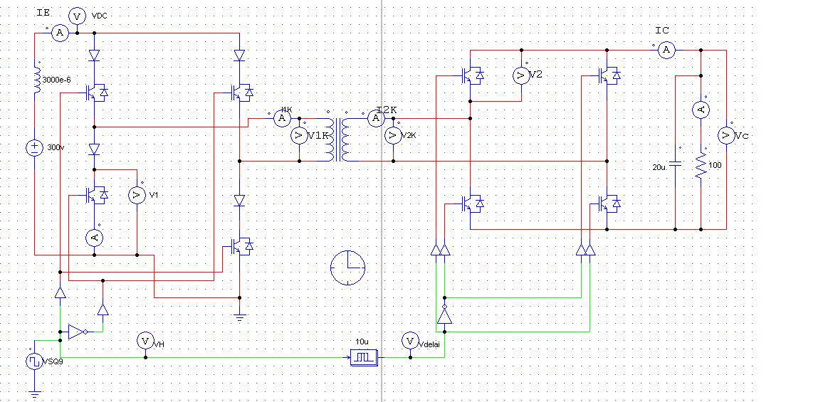Select the secondary IGBT directly below voltmeter V2's IGBT

click(473, 203)
